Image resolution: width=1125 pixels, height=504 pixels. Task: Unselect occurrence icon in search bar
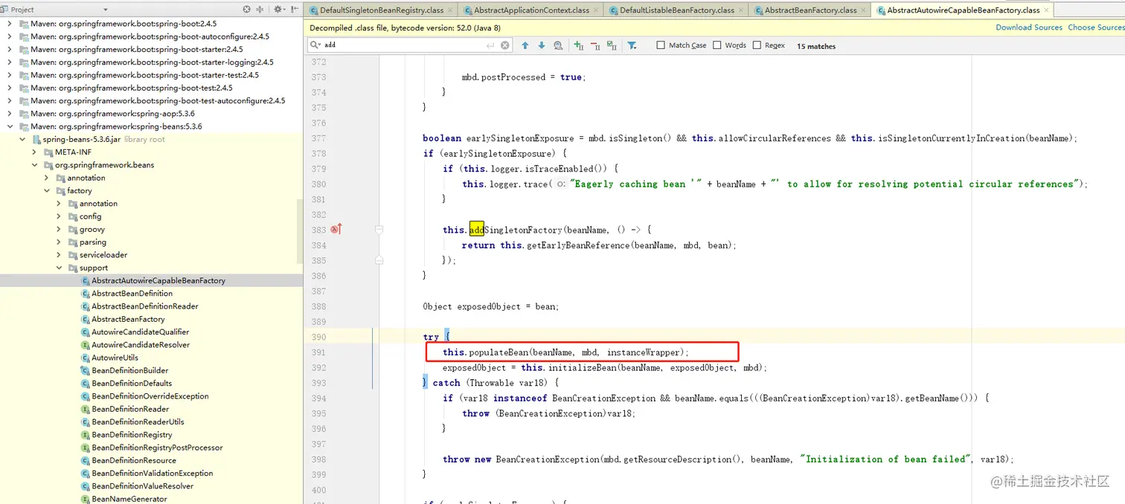[x=595, y=45]
